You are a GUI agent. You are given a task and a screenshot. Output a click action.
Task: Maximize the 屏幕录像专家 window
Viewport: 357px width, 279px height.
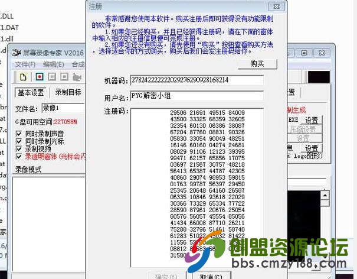pos(304,53)
